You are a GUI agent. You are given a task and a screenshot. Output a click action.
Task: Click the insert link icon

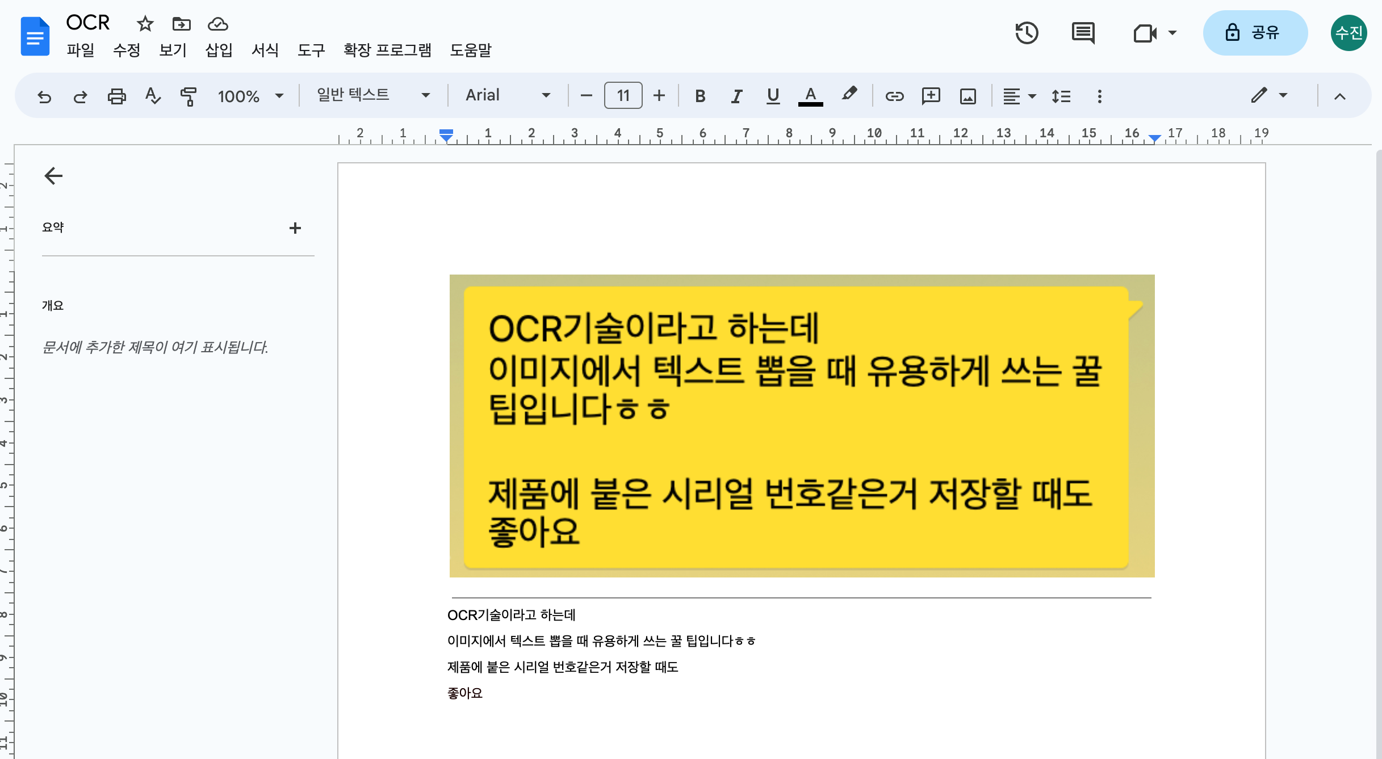pyautogui.click(x=894, y=96)
